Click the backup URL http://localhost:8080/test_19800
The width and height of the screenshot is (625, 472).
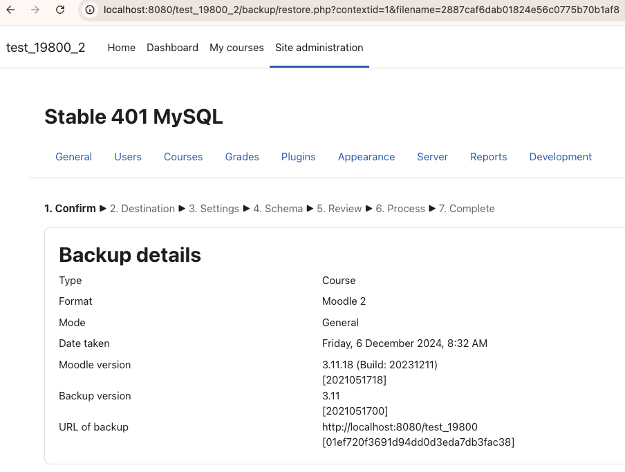(x=400, y=427)
